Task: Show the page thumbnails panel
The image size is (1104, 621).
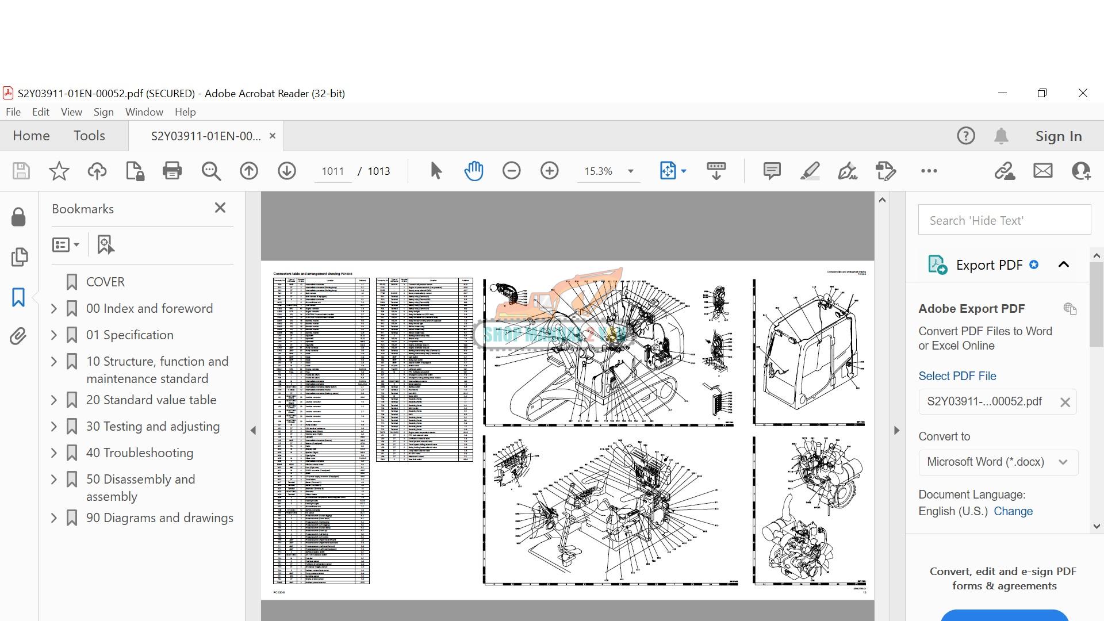Action: click(x=19, y=257)
